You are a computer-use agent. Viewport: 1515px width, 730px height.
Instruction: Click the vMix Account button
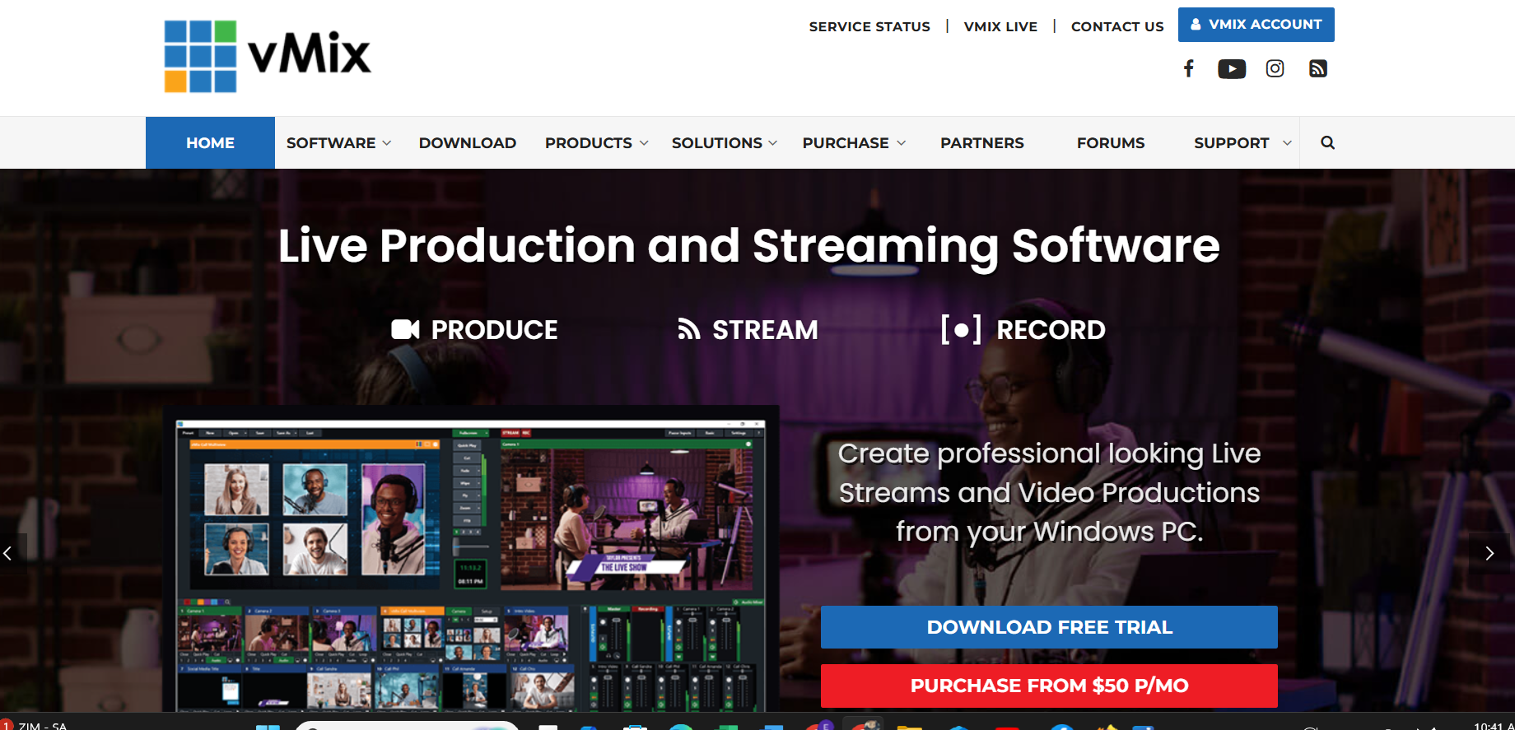click(x=1256, y=25)
